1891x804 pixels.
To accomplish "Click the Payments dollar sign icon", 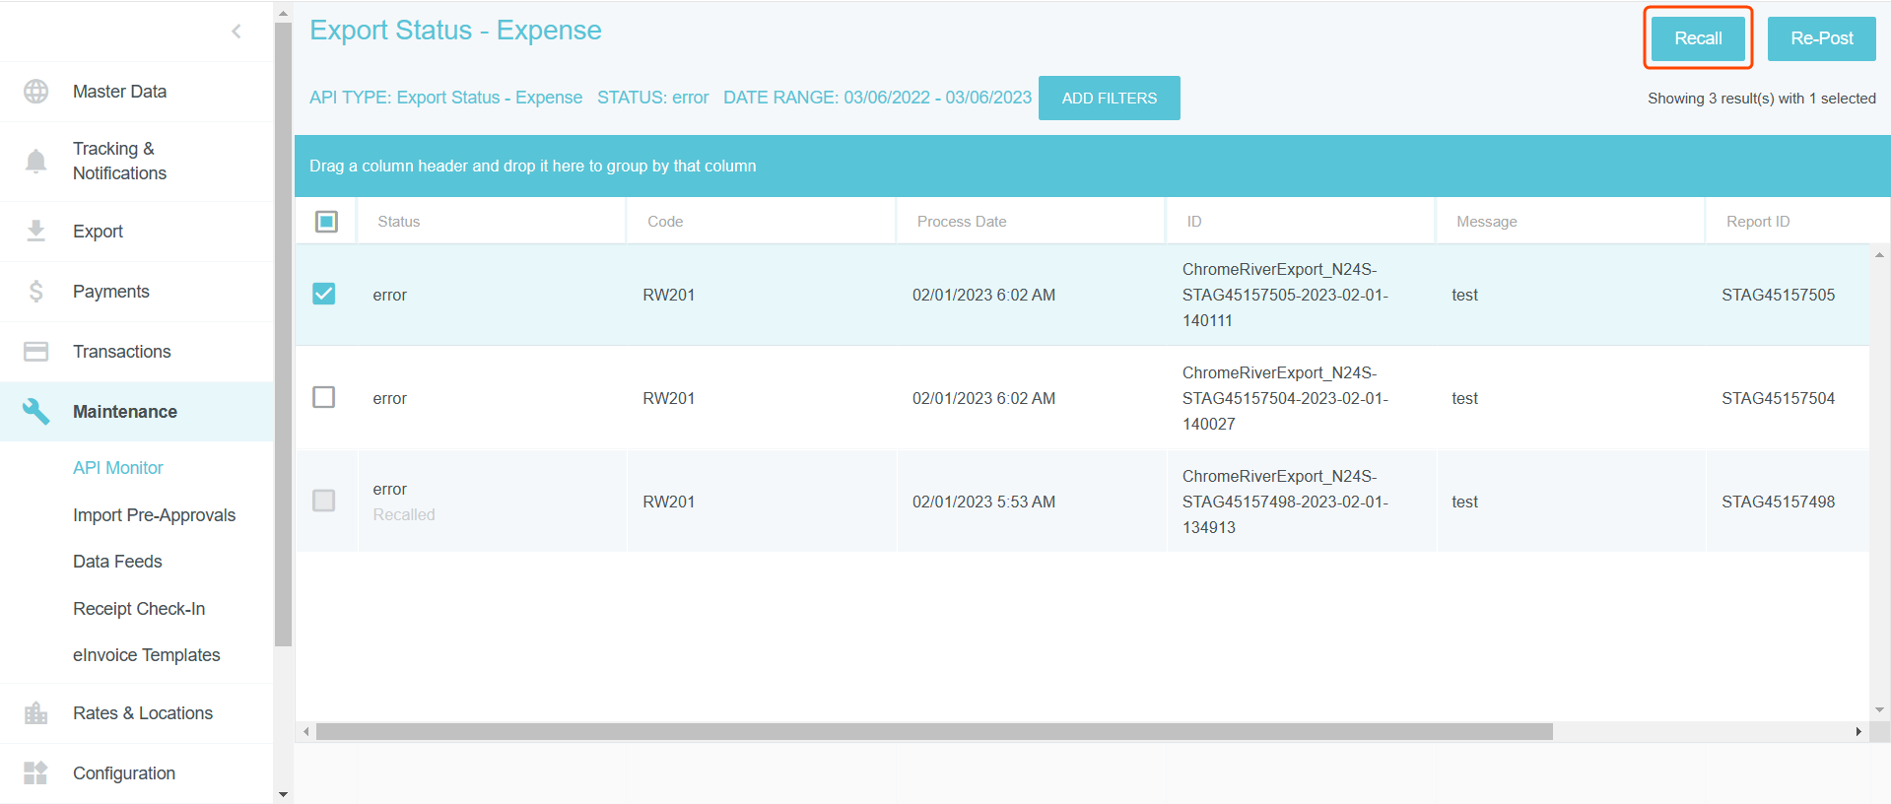I will (36, 292).
